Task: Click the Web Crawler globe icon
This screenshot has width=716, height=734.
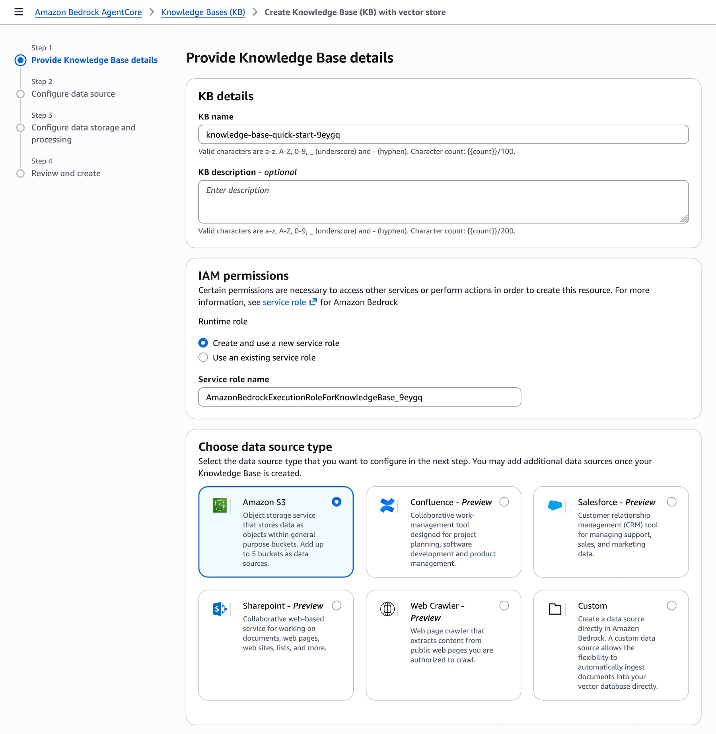Action: coord(387,609)
